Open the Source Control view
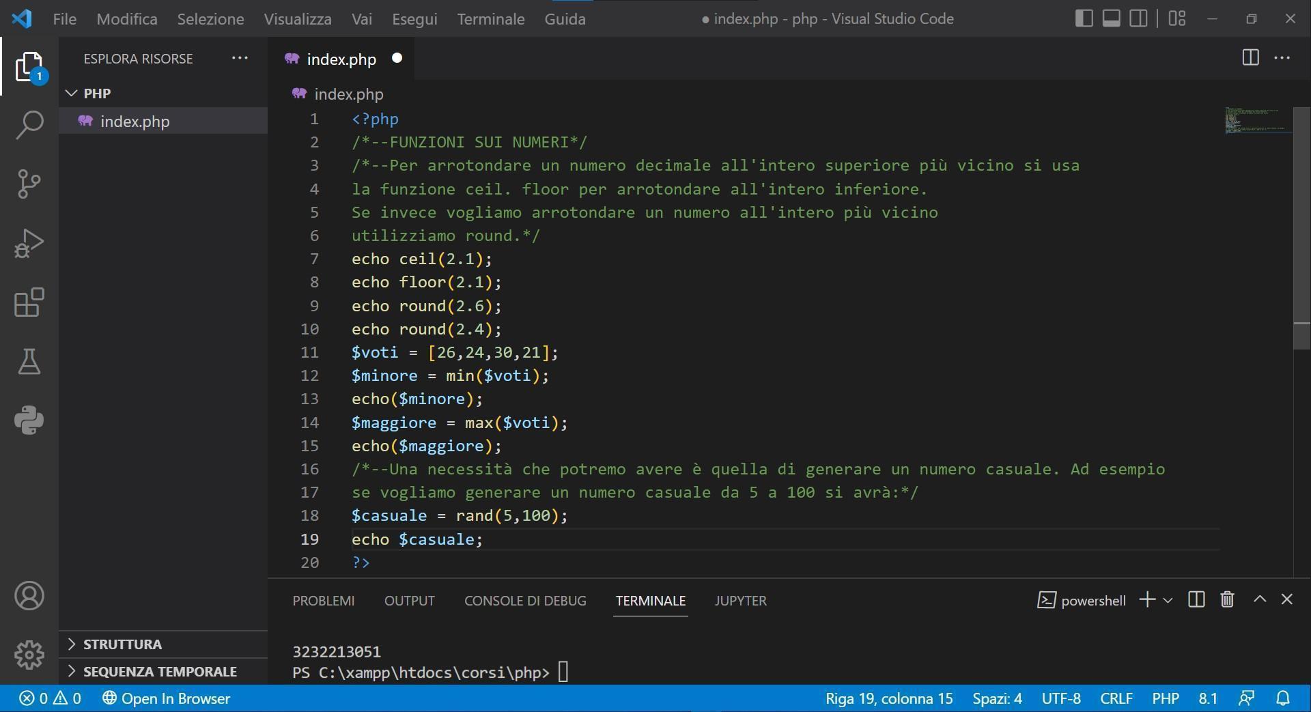The height and width of the screenshot is (712, 1311). [29, 183]
